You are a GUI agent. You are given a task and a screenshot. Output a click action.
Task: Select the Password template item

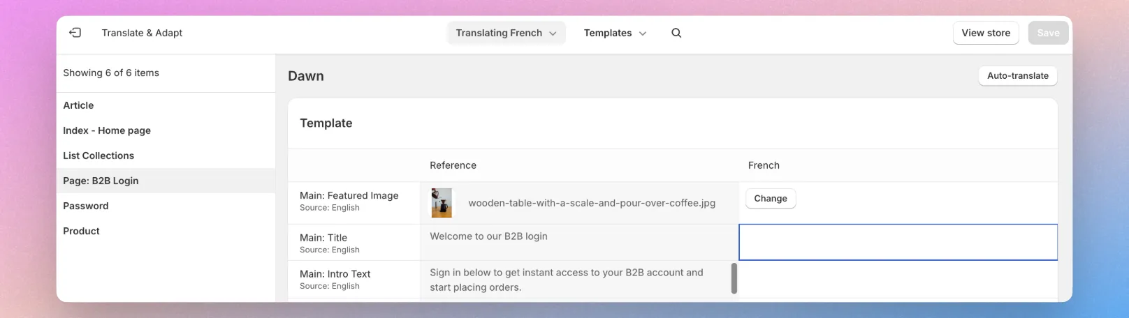(x=166, y=206)
